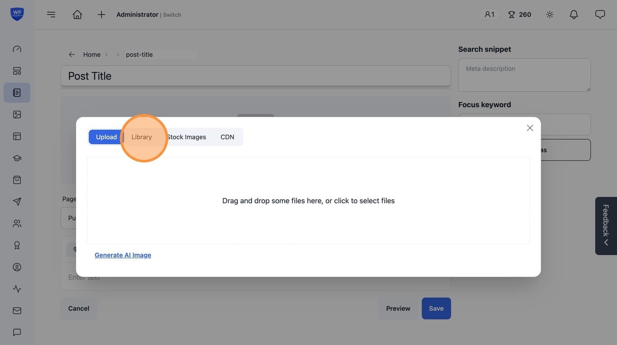The height and width of the screenshot is (345, 617).
Task: Close the image upload dialog
Action: coord(530,128)
